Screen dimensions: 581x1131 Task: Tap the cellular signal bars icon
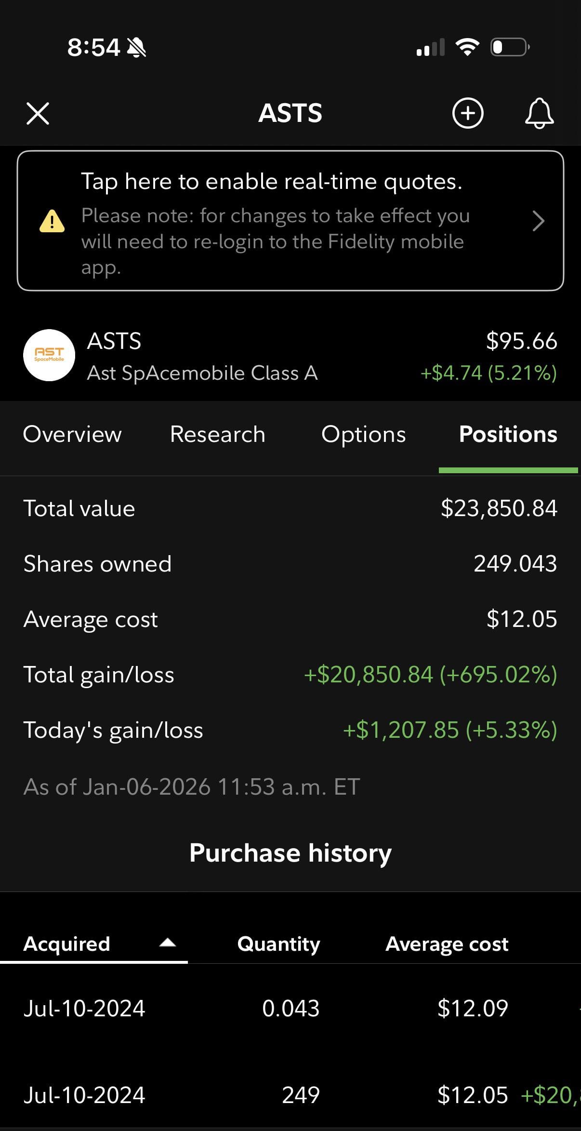click(430, 48)
